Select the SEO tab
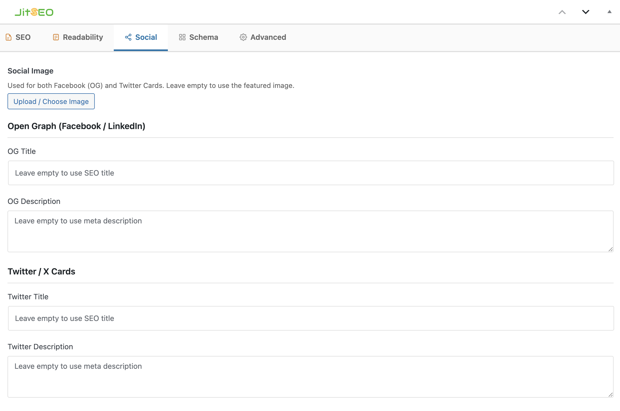Image resolution: width=620 pixels, height=411 pixels. [x=23, y=37]
